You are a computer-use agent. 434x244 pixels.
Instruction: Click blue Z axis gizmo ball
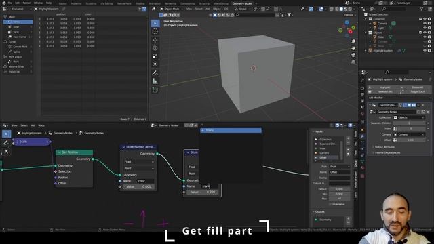coord(347,23)
